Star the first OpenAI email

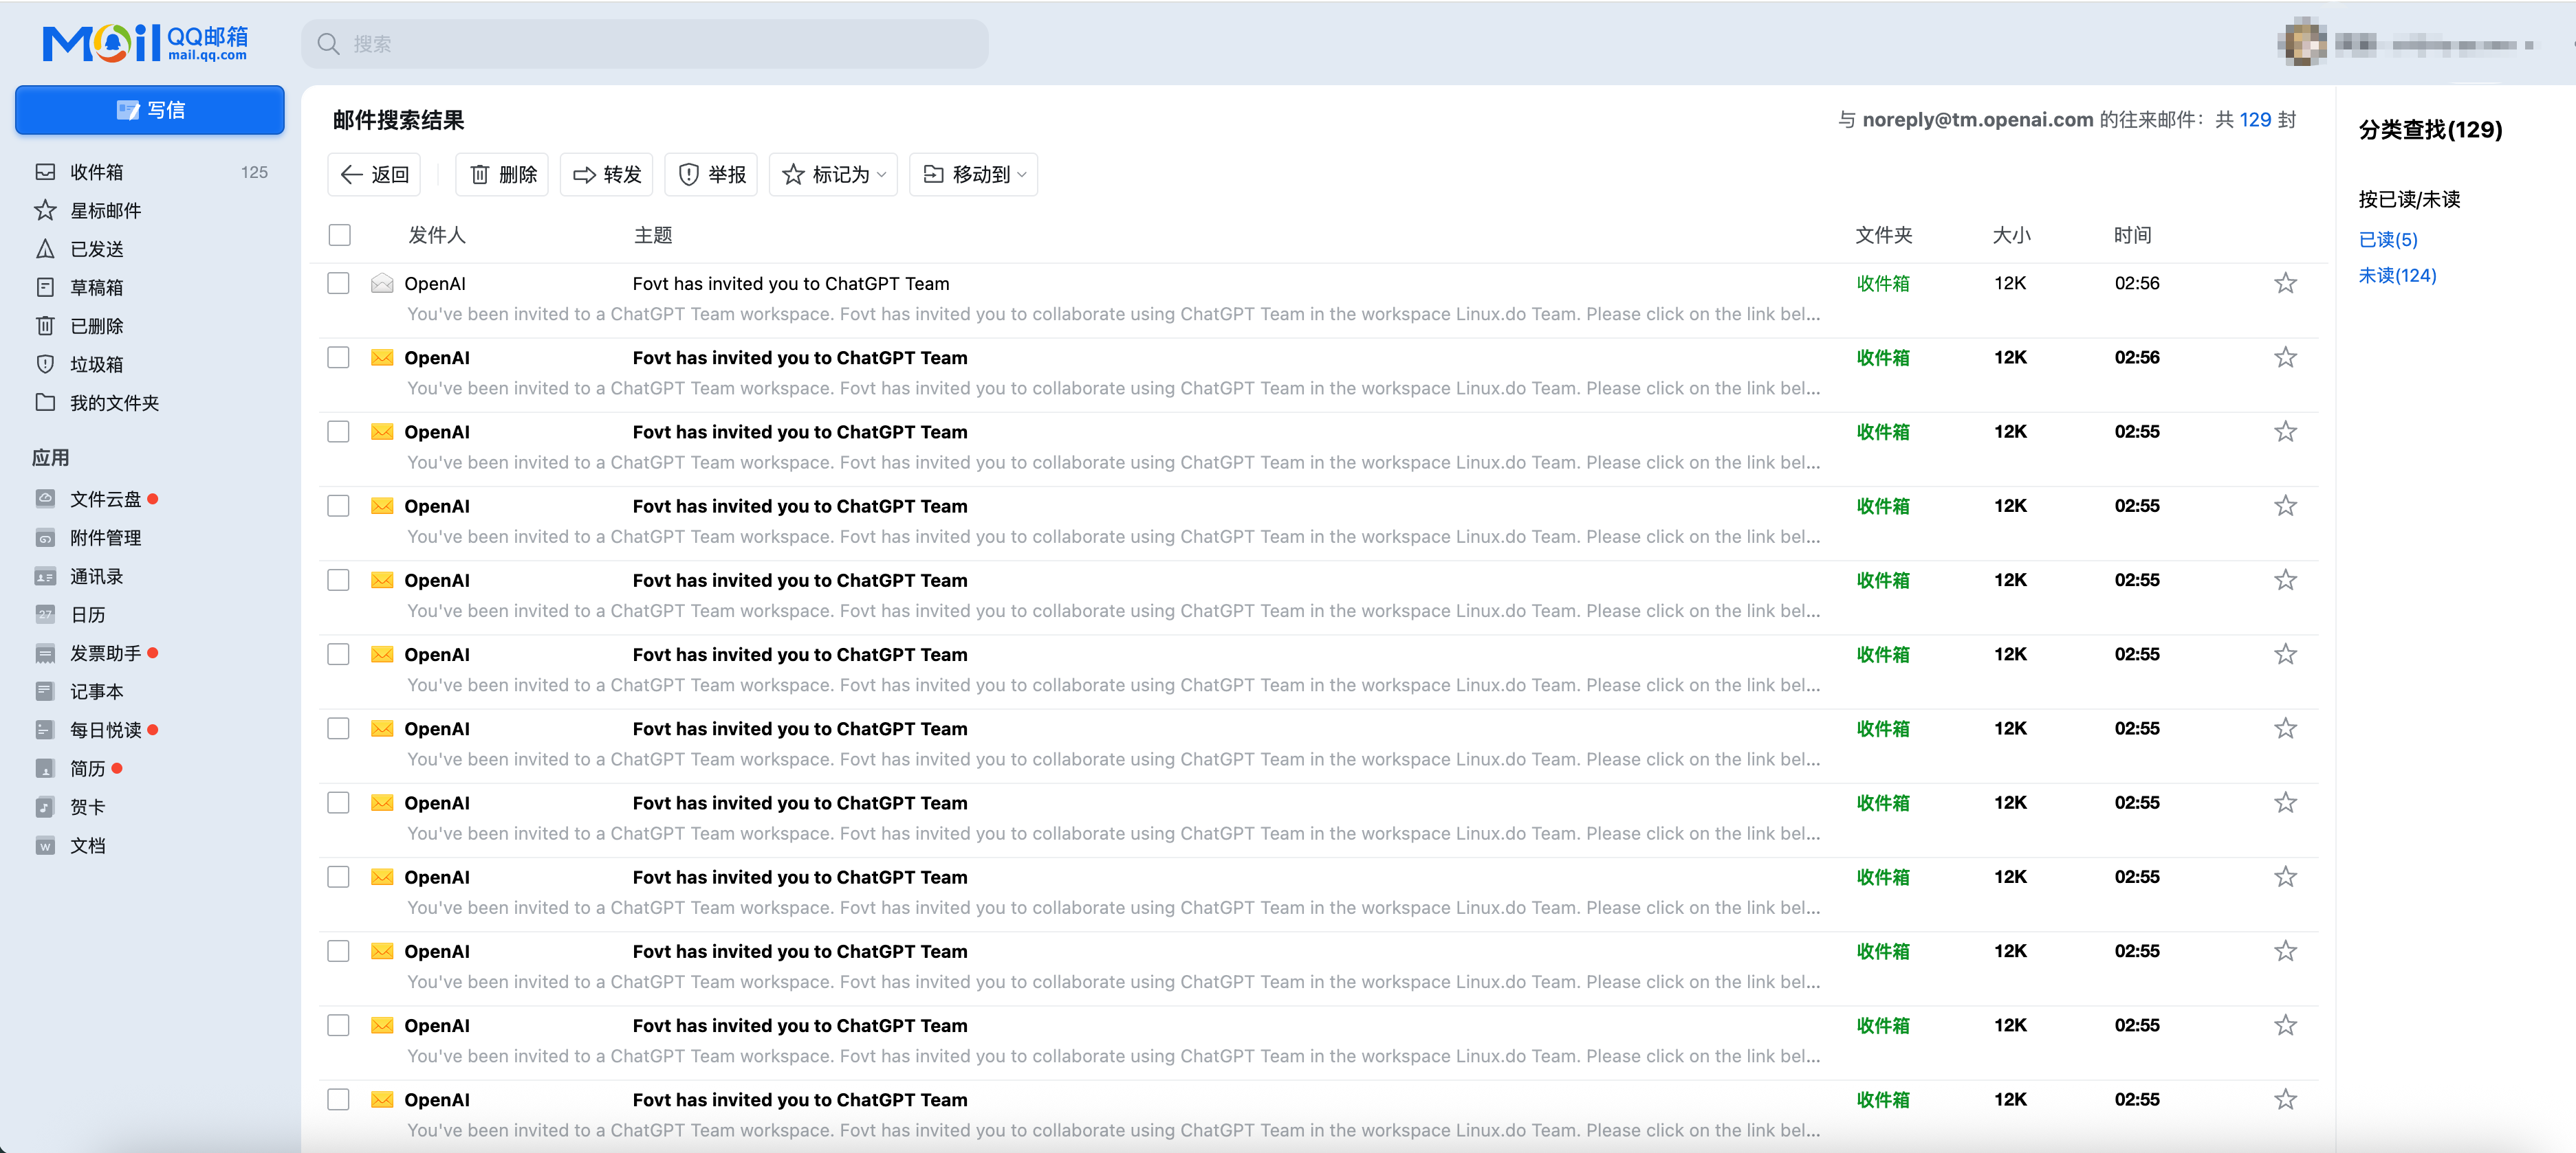pos(2285,284)
